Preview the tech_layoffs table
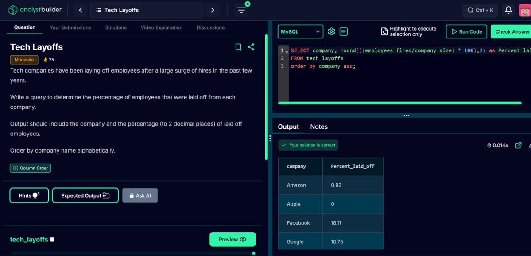The width and height of the screenshot is (531, 256). tap(233, 240)
